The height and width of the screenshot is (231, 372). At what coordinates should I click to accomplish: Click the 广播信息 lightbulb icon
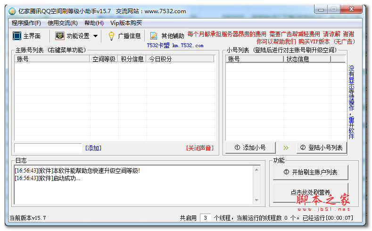click(x=111, y=36)
